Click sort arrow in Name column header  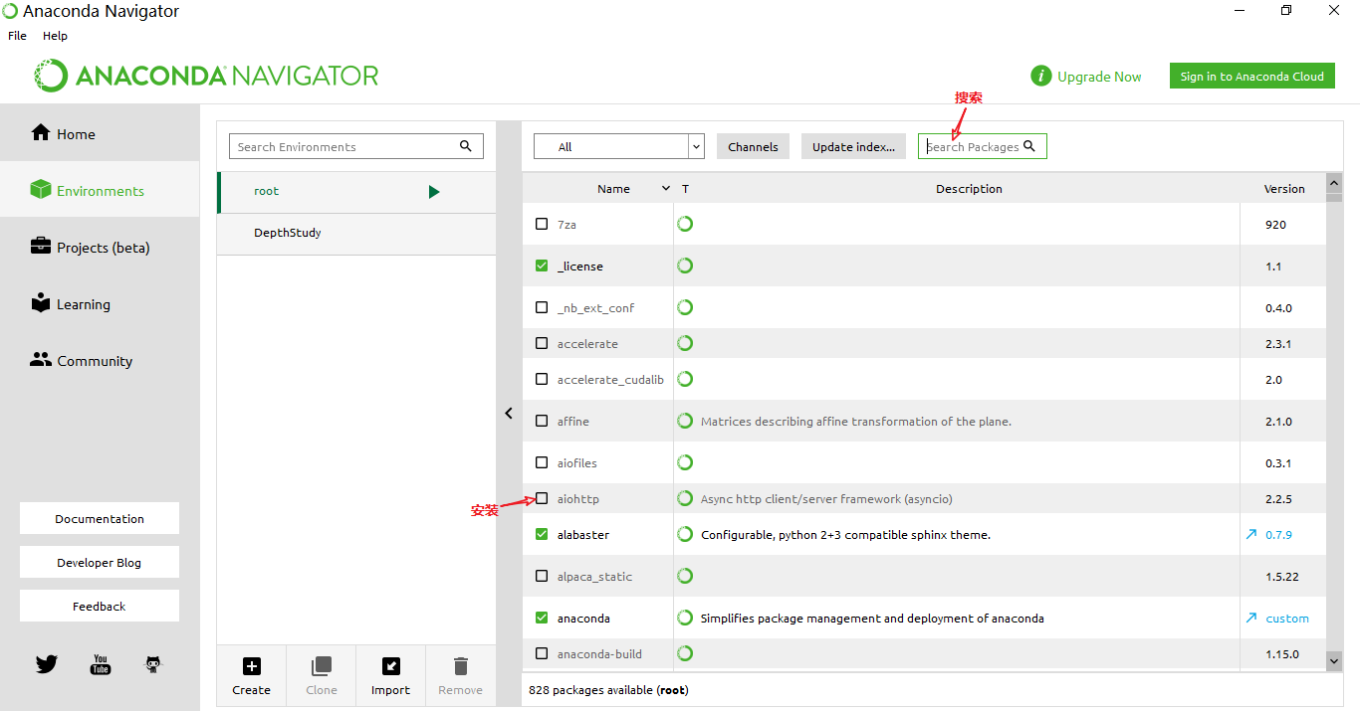[666, 189]
